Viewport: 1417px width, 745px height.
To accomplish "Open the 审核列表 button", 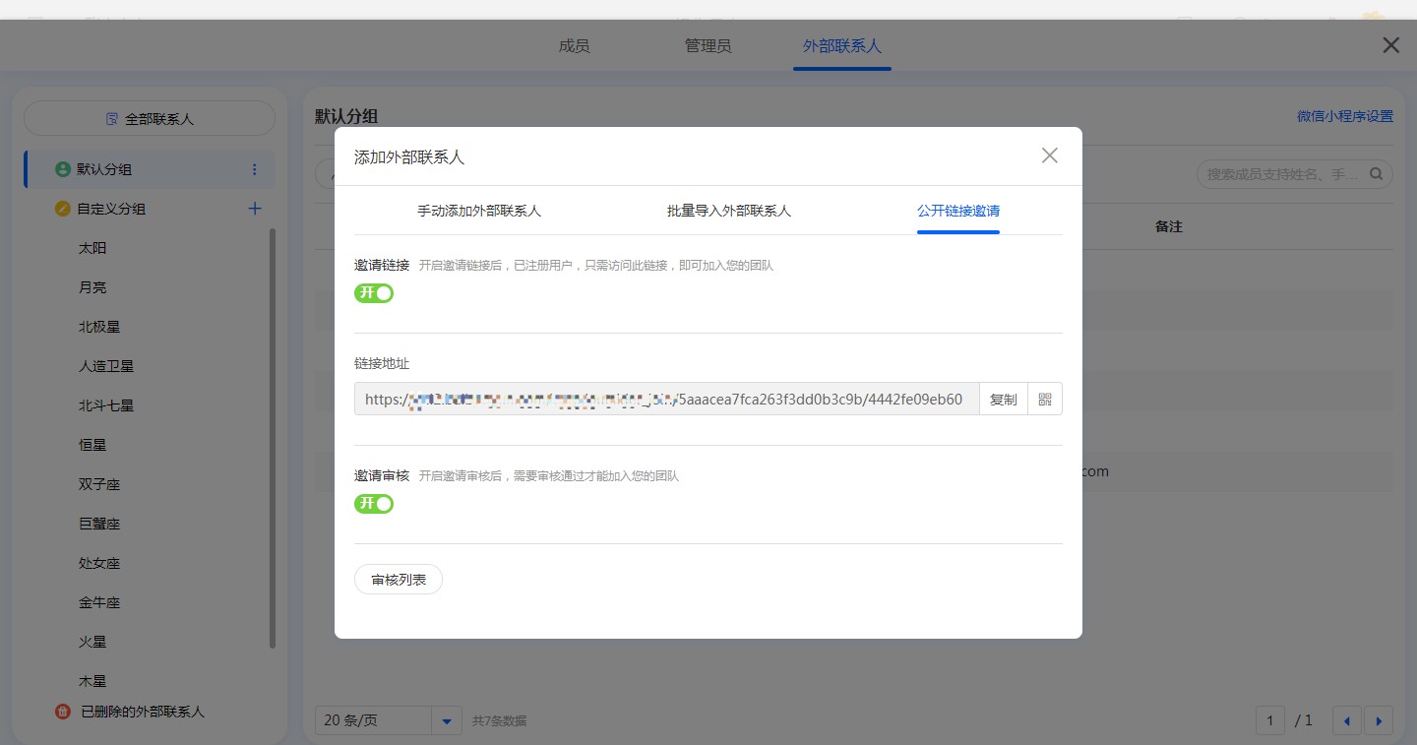I will [x=399, y=580].
